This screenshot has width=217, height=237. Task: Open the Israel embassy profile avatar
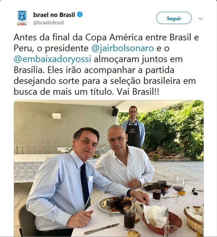(22, 18)
